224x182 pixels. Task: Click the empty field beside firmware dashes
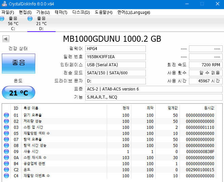(x=206, y=49)
